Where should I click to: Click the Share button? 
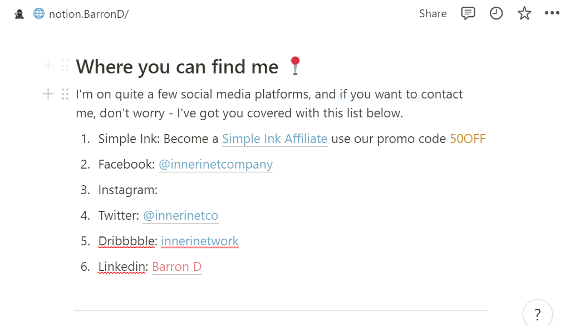[433, 13]
